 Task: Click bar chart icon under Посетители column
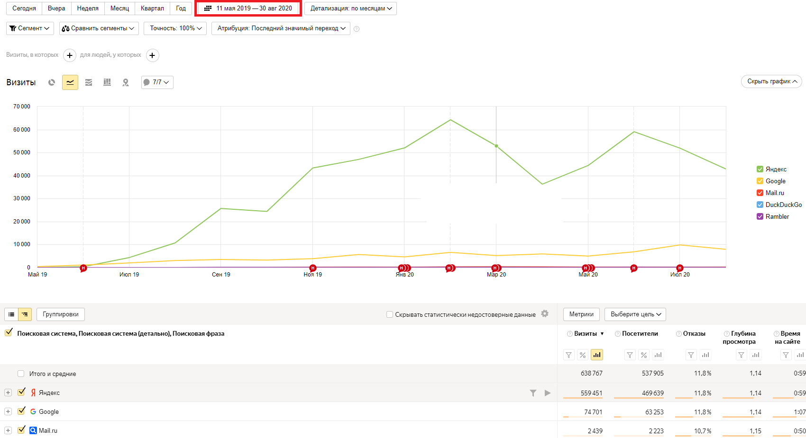point(658,355)
